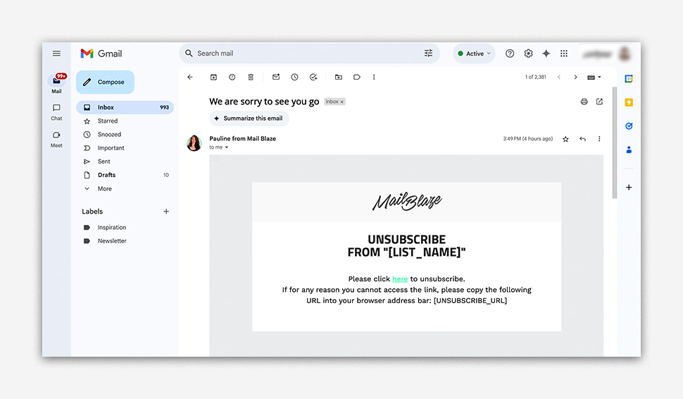
Task: Star this email from Pauline
Action: point(565,139)
